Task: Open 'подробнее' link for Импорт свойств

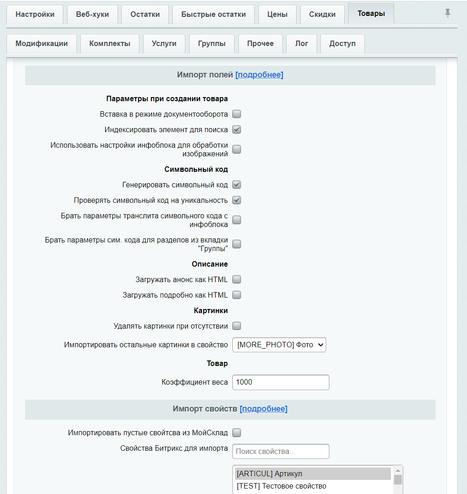Action: 263,409
